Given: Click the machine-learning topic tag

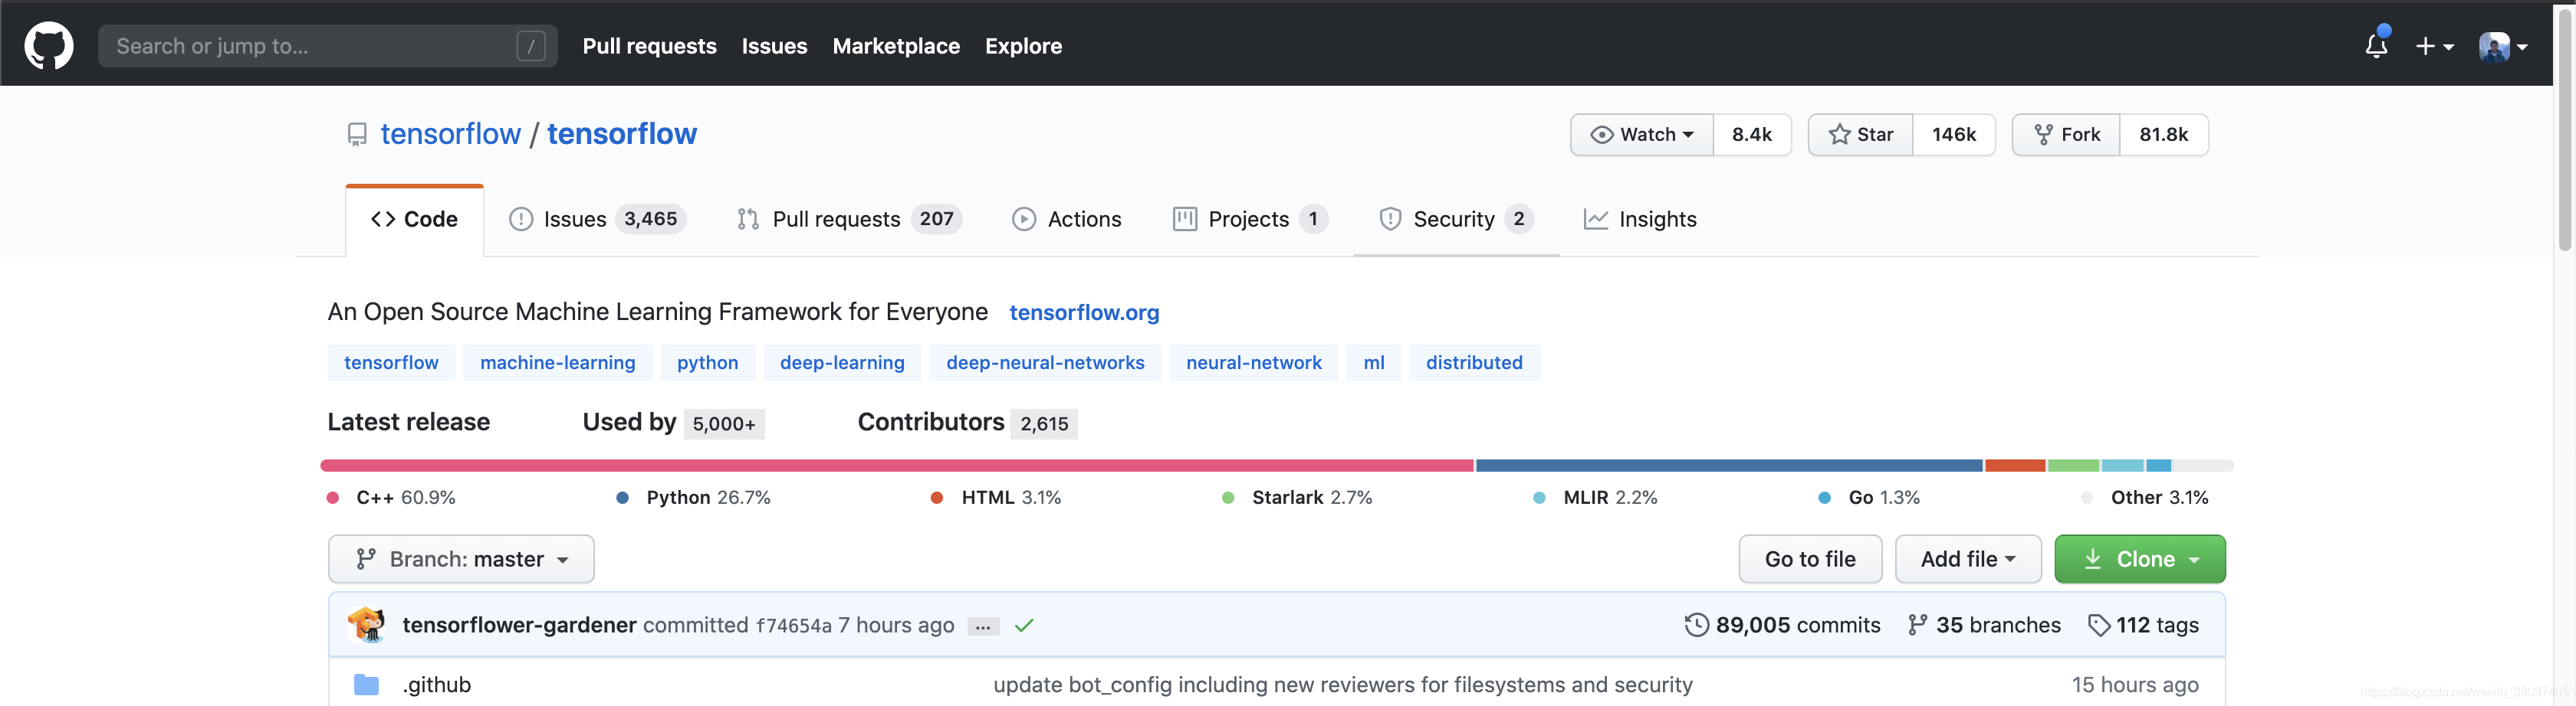Looking at the screenshot, I should (x=557, y=364).
